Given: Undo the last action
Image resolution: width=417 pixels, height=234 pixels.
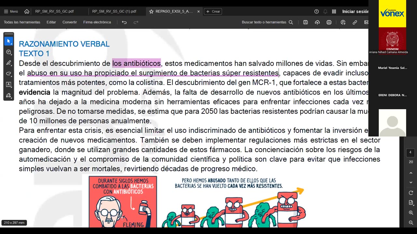Looking at the screenshot, I should pyautogui.click(x=124, y=22).
